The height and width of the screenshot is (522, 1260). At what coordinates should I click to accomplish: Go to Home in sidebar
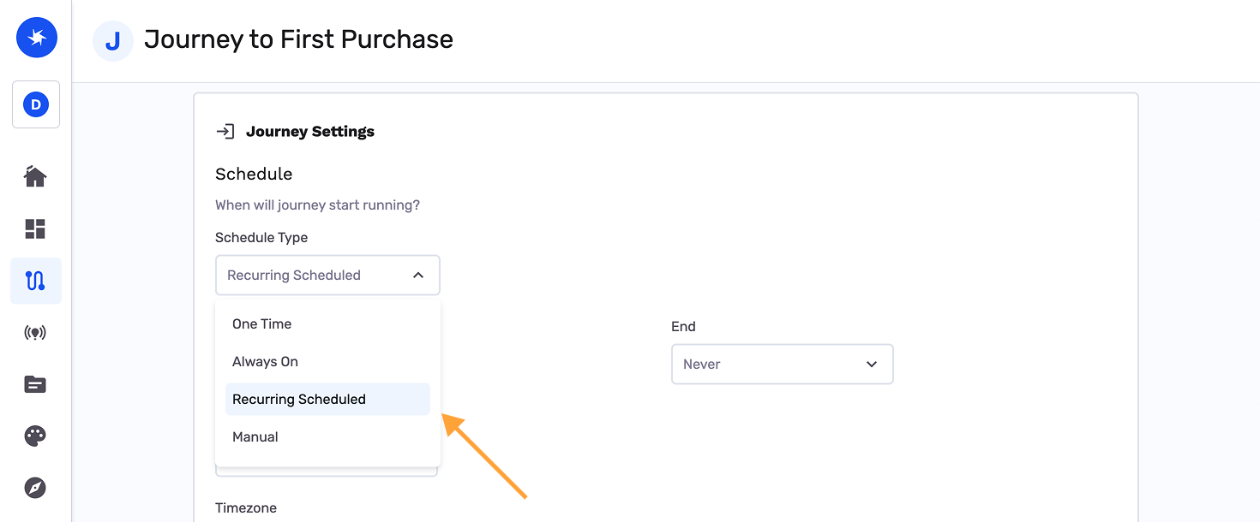point(35,177)
